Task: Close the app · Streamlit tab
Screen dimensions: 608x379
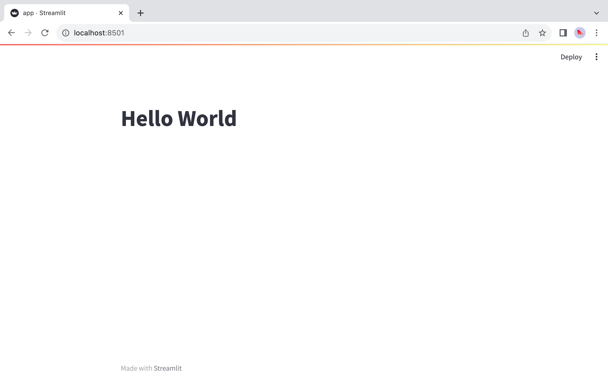Action: [x=120, y=13]
